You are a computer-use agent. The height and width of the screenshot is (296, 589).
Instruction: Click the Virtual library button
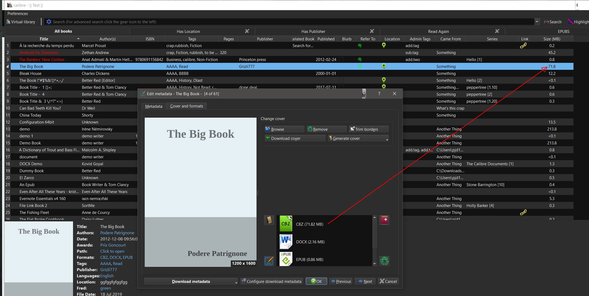click(21, 22)
